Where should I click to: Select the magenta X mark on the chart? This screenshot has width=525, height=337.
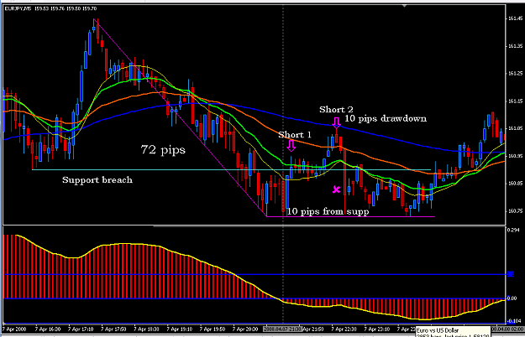[x=336, y=189]
